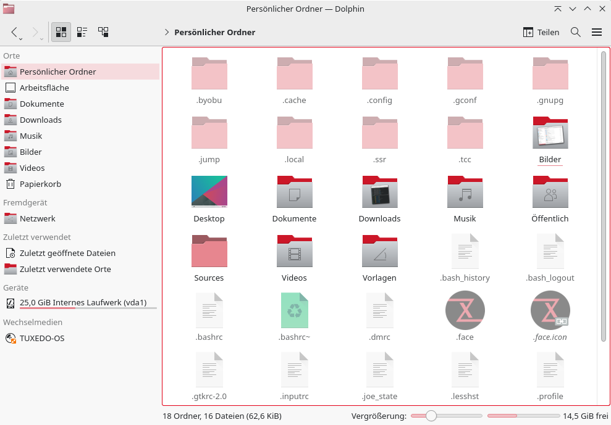Select the .bash_logout file

[550, 251]
